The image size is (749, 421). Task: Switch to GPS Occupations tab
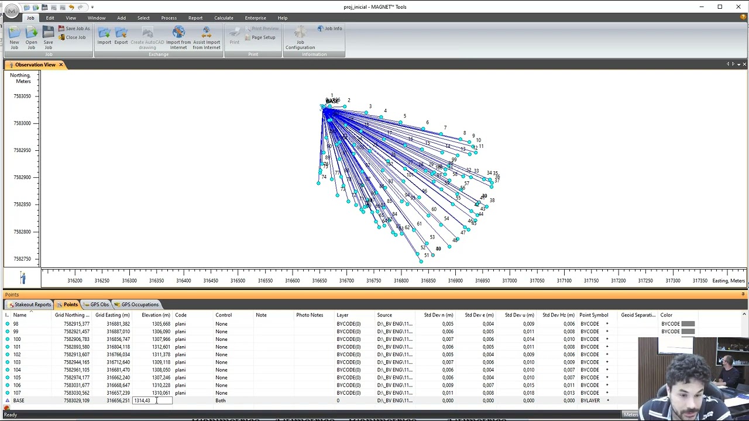click(136, 305)
